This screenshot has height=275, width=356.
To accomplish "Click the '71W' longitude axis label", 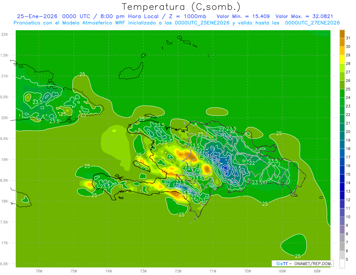I will coord(213,271).
